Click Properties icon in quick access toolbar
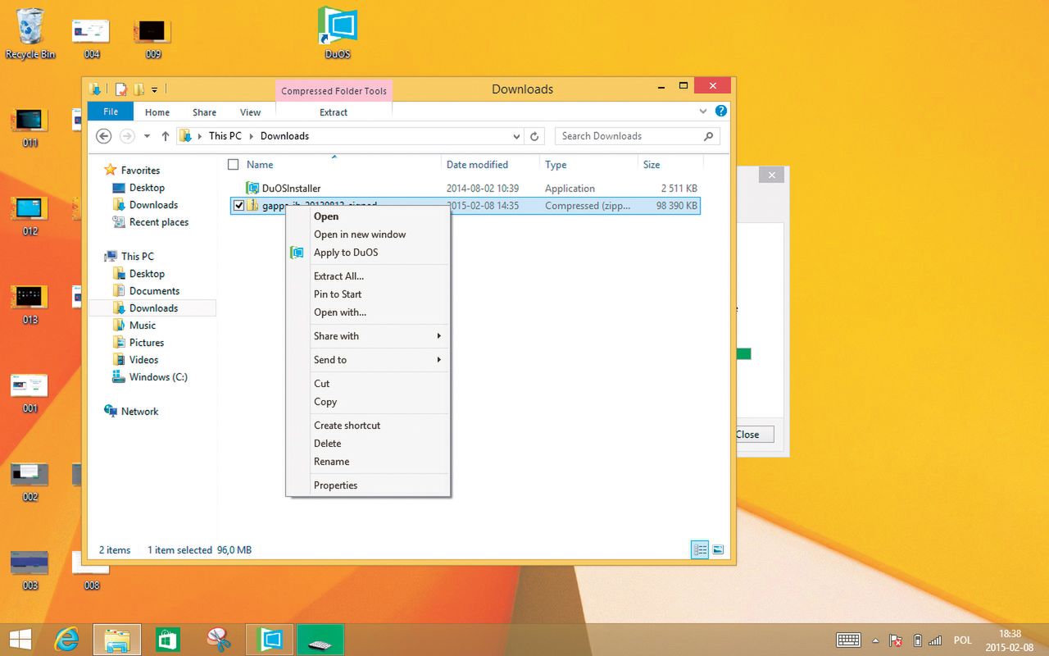Screen dimensions: 1049x656 121,89
